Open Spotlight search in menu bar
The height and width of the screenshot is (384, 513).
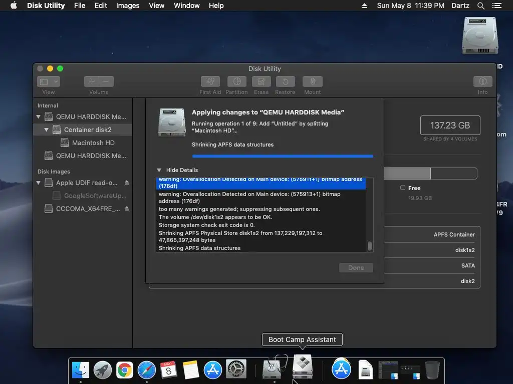[x=480, y=5]
